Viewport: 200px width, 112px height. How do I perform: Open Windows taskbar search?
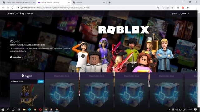tap(8, 110)
